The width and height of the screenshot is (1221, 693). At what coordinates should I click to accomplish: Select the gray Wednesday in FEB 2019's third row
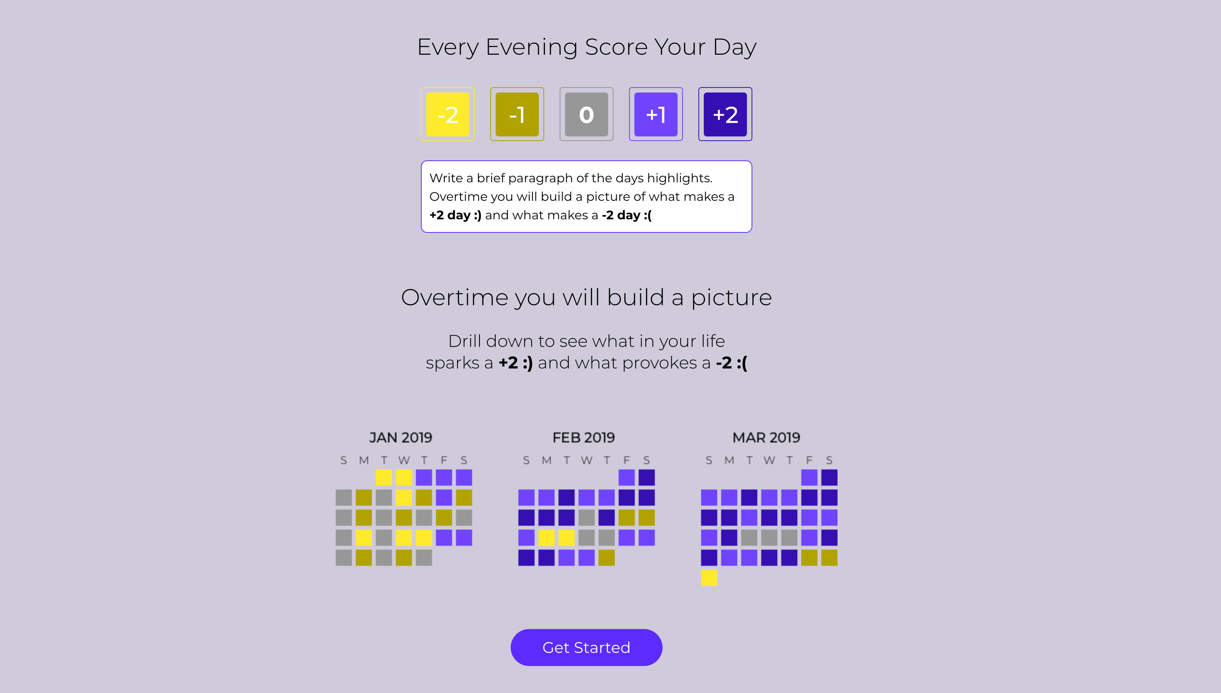[586, 517]
